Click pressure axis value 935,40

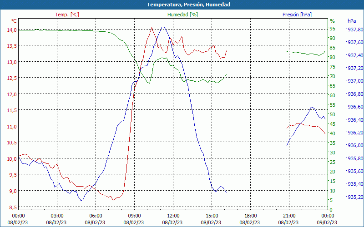pyautogui.click(x=355, y=184)
